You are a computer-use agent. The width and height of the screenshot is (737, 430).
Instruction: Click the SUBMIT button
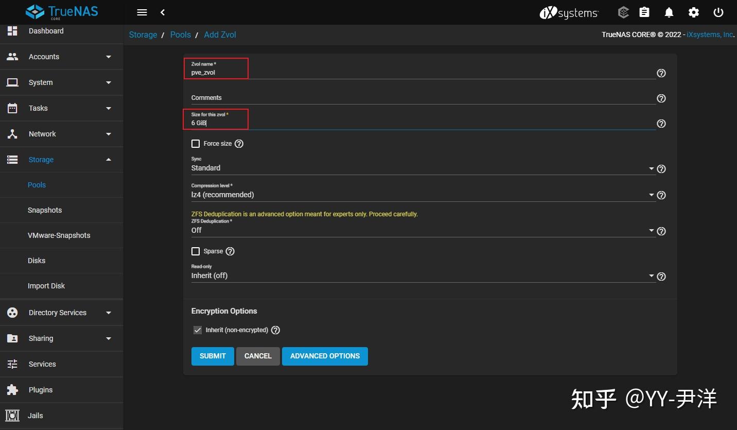point(212,356)
